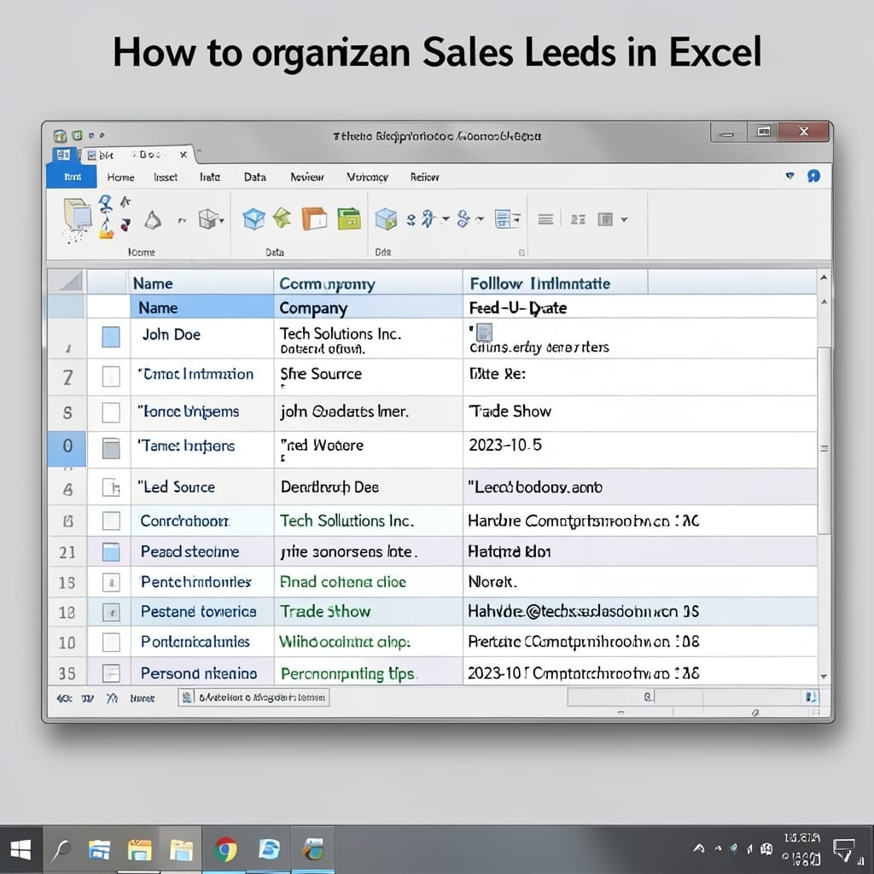Open dropdown arrow beside gray table icon
Screen dimensions: 874x874
coord(624,219)
